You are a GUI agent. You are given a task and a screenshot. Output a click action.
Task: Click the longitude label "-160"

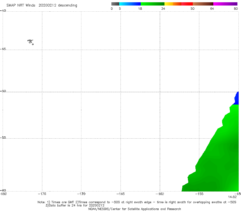point(160,194)
